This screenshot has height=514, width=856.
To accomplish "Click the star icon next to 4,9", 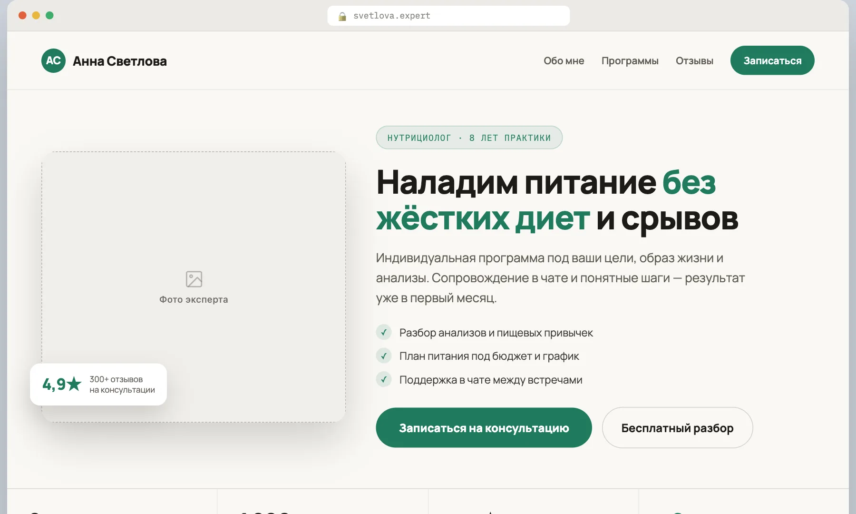I will [x=74, y=384].
